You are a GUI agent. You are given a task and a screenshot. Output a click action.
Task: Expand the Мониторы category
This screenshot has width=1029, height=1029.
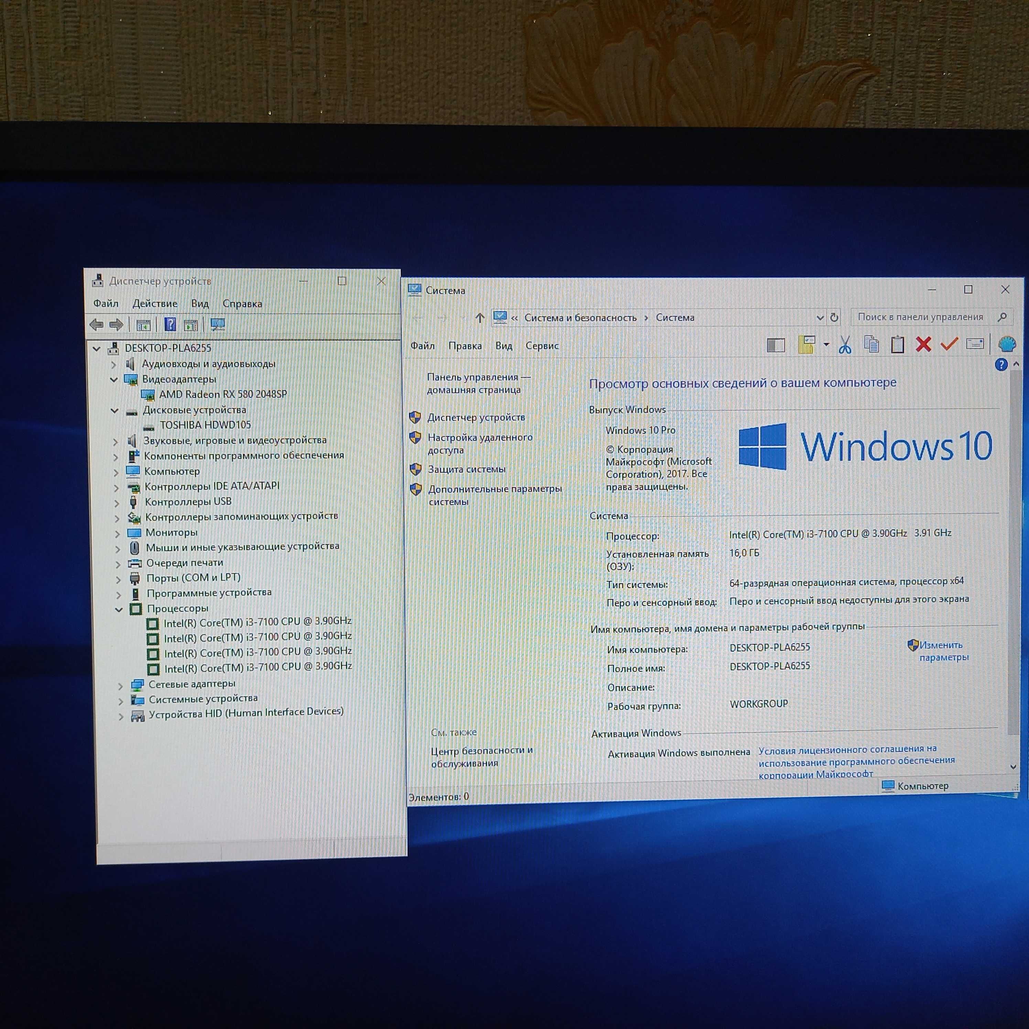click(117, 533)
